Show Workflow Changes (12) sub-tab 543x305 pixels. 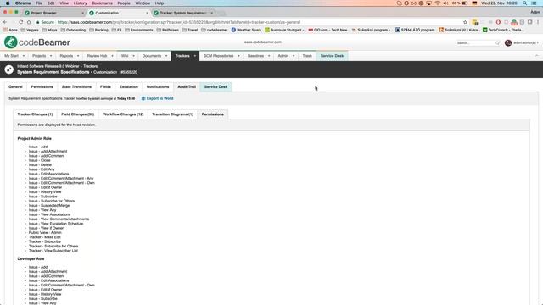click(x=123, y=114)
